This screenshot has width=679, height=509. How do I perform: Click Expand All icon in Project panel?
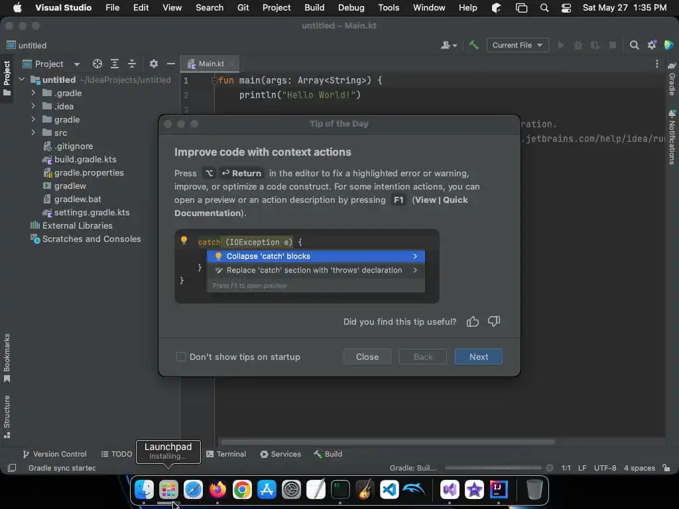(114, 64)
